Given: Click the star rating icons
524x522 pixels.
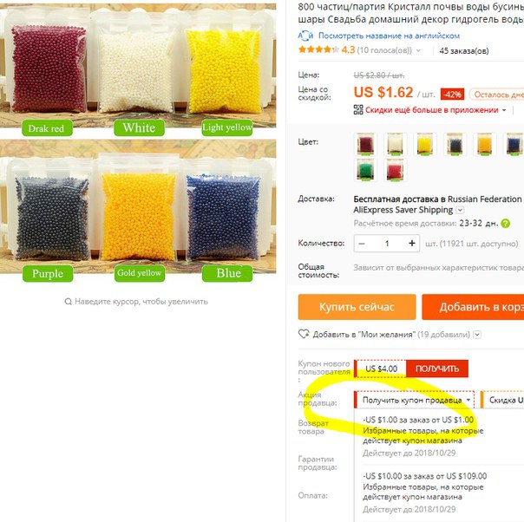Looking at the screenshot, I should (318, 50).
